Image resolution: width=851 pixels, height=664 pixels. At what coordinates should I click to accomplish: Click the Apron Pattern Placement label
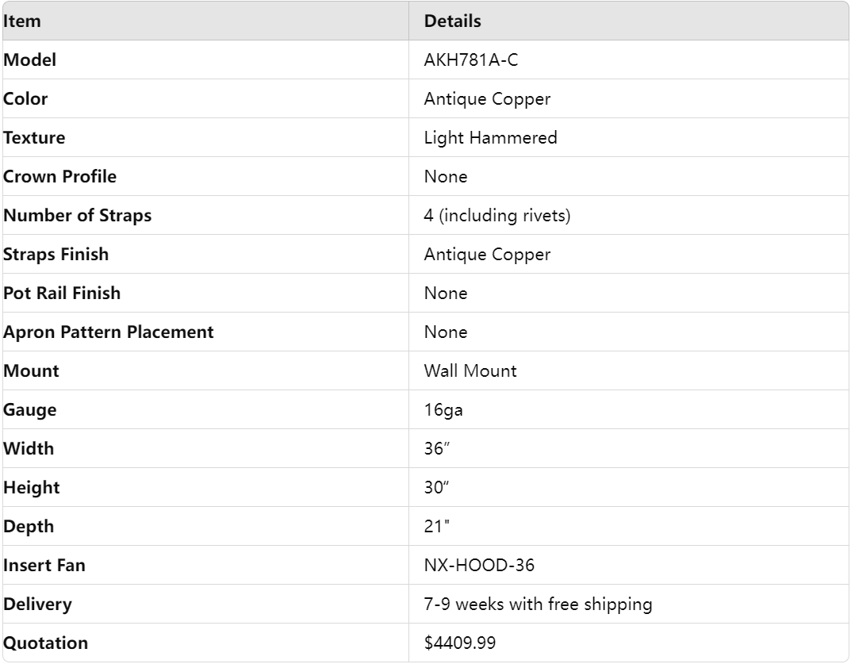pos(108,332)
